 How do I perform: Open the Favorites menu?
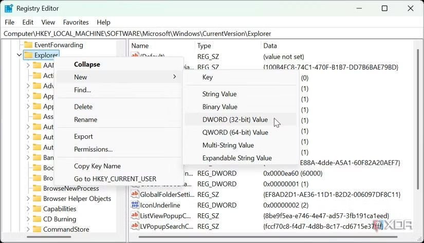point(75,22)
